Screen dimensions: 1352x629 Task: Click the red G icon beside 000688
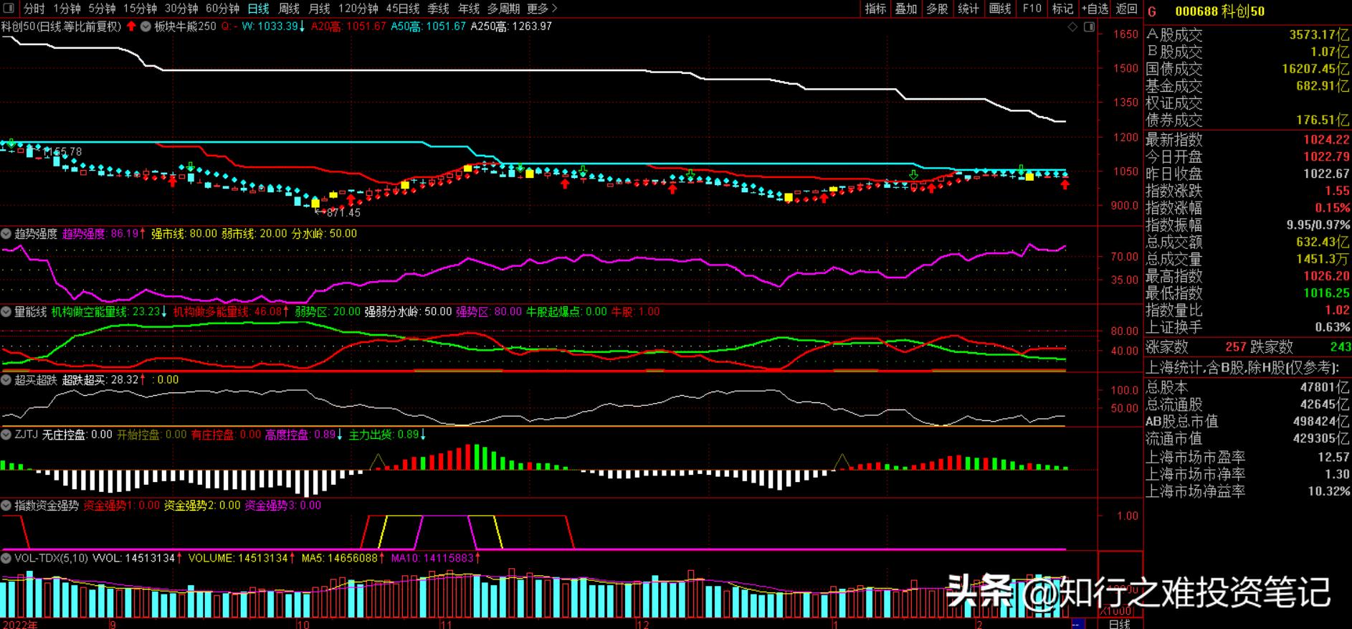[1152, 11]
